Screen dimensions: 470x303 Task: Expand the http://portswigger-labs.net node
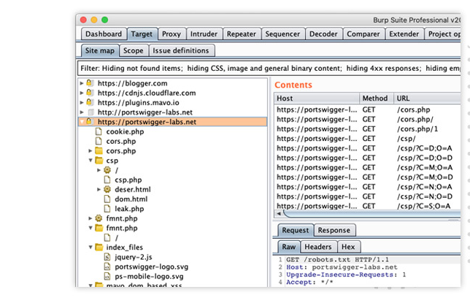coord(82,112)
